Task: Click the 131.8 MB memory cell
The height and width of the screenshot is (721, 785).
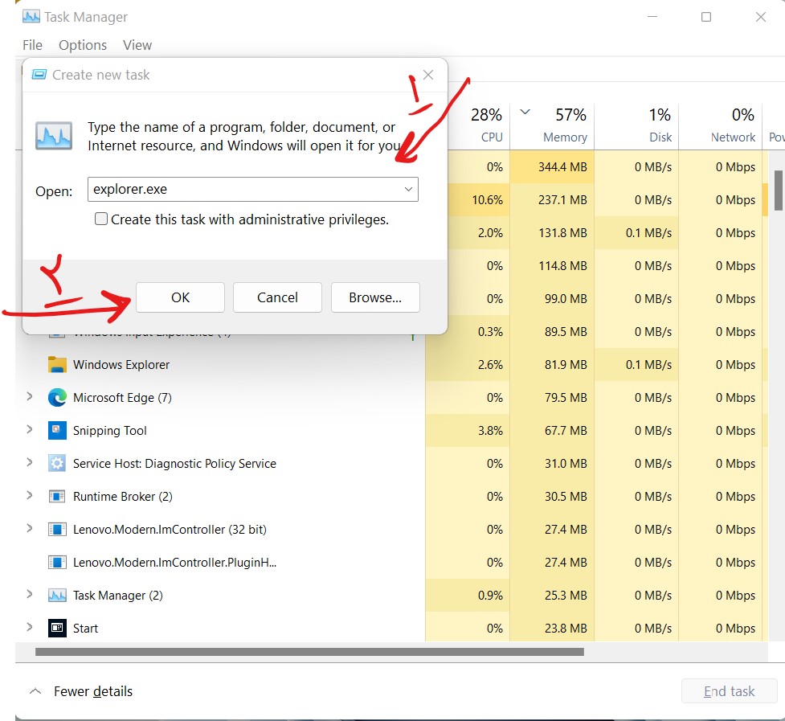Action: point(552,233)
